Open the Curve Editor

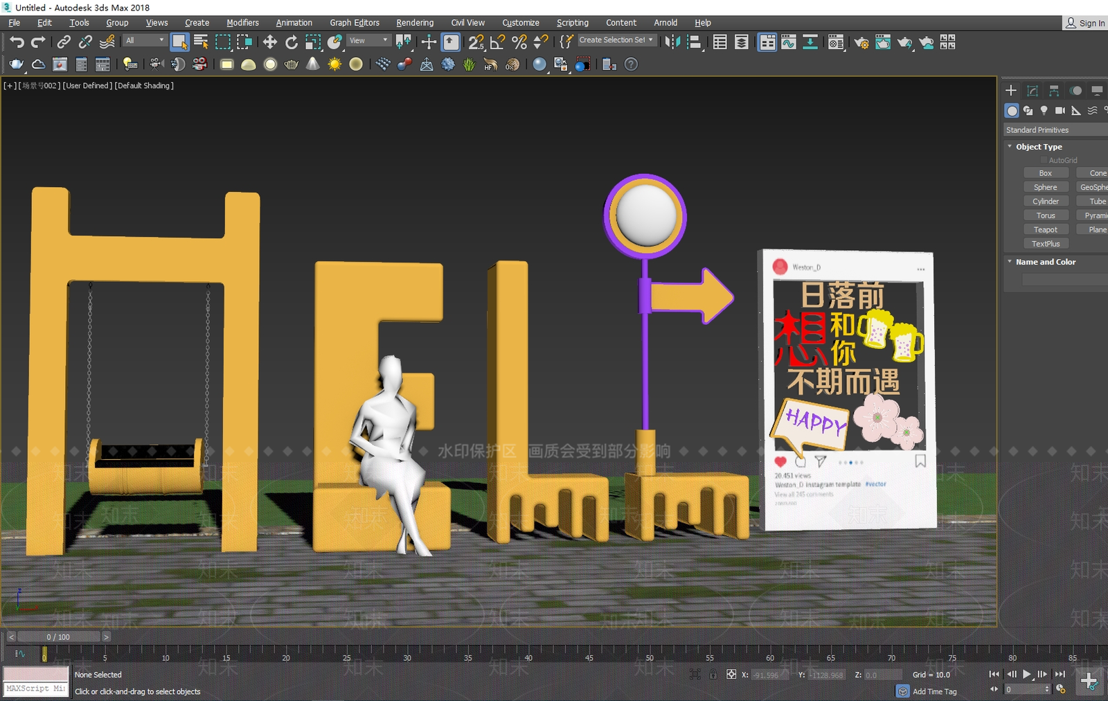(x=789, y=42)
